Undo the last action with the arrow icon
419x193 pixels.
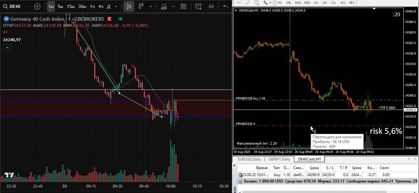[225, 6]
